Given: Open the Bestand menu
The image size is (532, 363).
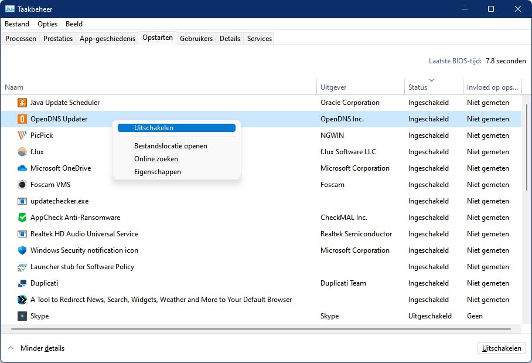Looking at the screenshot, I should click(17, 24).
